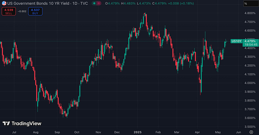Click the Dec label on time axis
This screenshot has width=259, height=135.
tap(117, 132)
